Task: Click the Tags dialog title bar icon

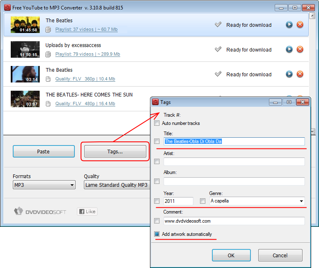Action: point(155,102)
